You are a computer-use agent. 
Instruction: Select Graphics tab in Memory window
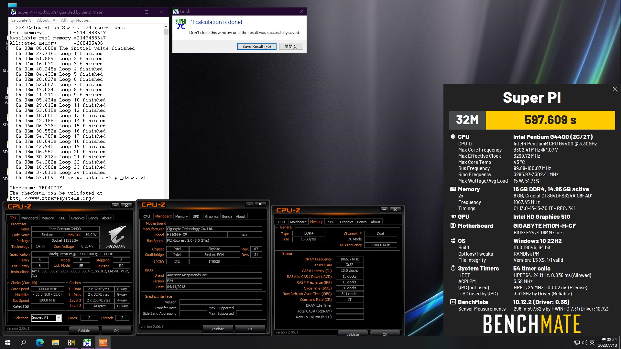click(347, 222)
